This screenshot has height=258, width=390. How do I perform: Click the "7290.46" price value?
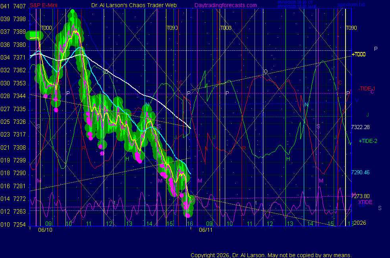360,172
